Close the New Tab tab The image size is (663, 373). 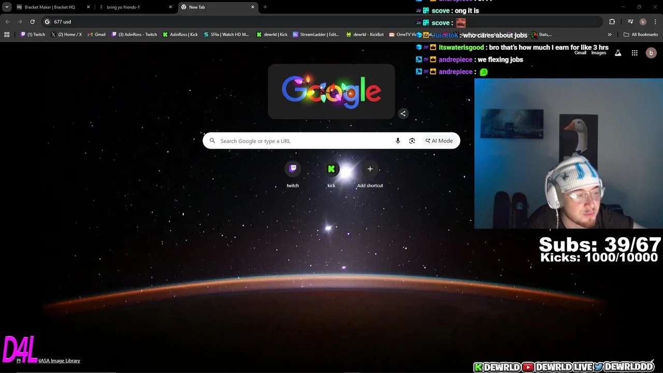[x=253, y=7]
